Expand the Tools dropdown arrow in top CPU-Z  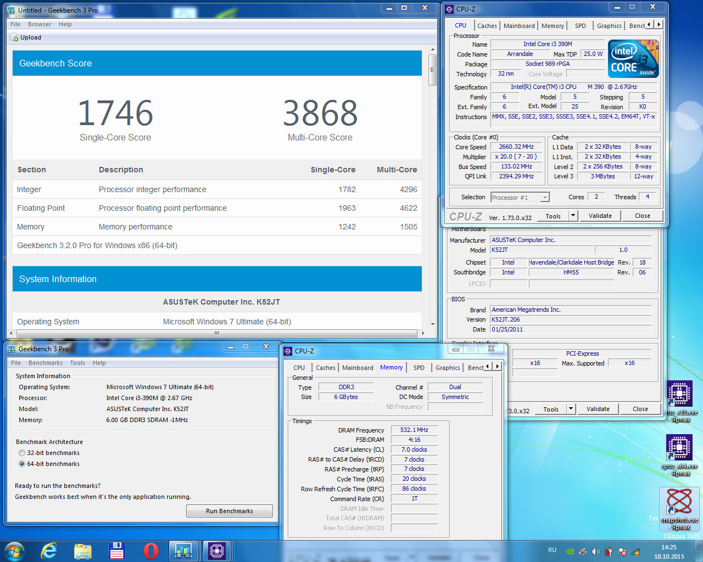(573, 216)
